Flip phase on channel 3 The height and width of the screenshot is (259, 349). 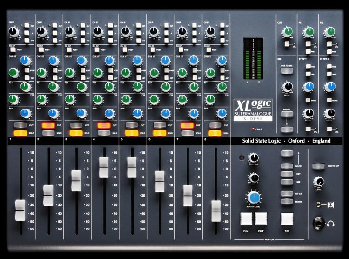click(82, 33)
